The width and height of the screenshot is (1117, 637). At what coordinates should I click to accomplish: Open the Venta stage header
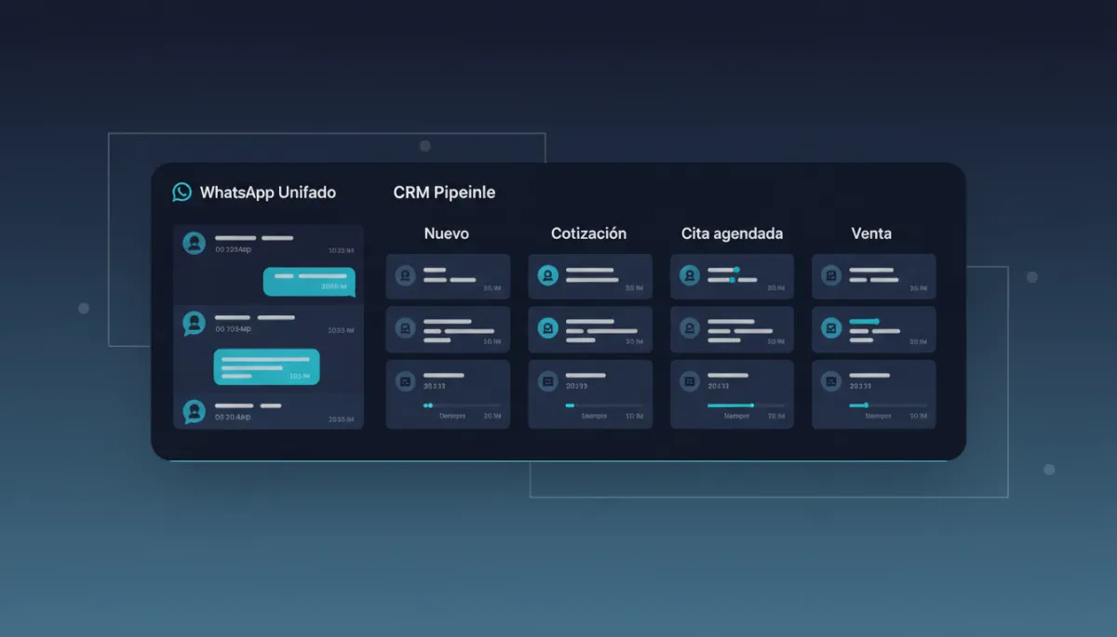pyautogui.click(x=871, y=233)
